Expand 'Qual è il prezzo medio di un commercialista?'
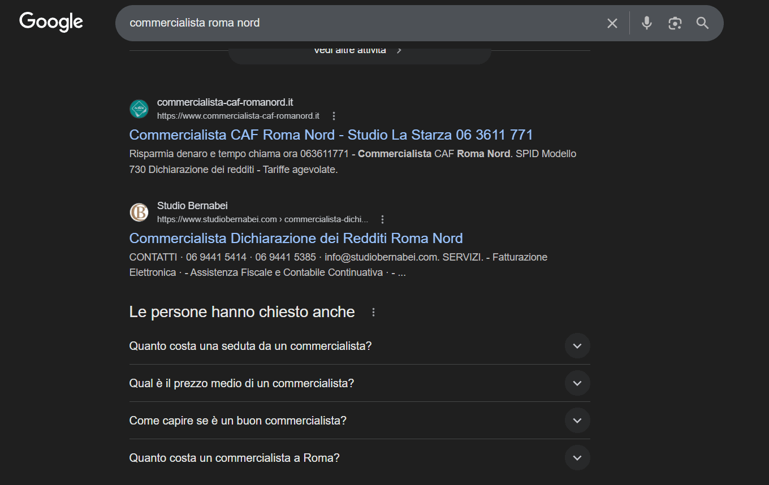The image size is (769, 485). tap(577, 383)
